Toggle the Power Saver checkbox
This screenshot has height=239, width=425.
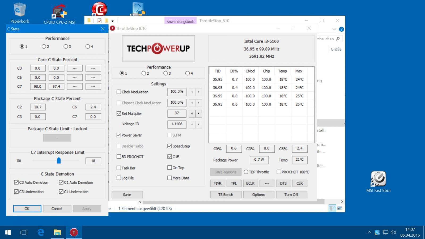click(119, 135)
